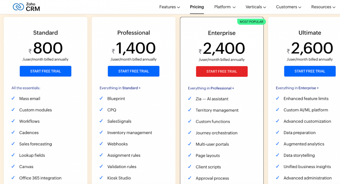Expand the Features dropdown menu

point(169,7)
